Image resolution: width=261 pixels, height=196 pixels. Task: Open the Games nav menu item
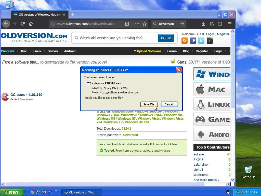53,51
